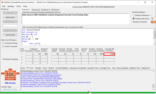The width and height of the screenshot is (156, 94).
Task: Click the SQLTest app icon in title bar
Action: (2, 2)
